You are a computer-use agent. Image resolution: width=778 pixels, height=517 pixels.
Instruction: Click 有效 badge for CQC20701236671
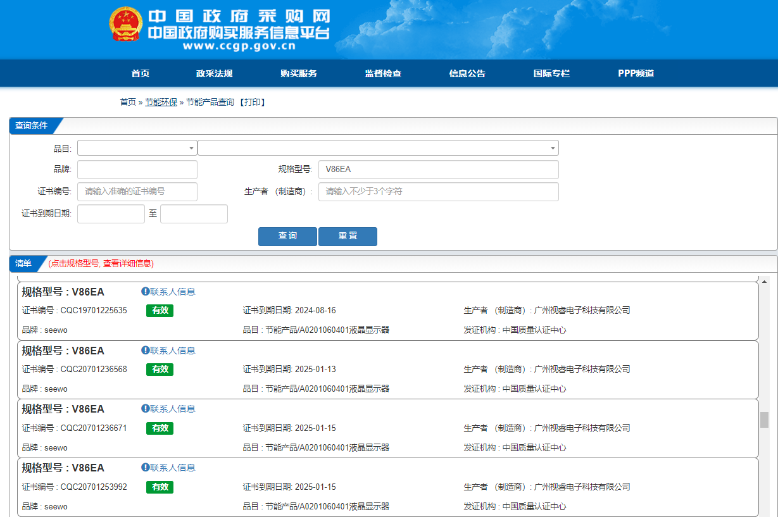point(160,428)
